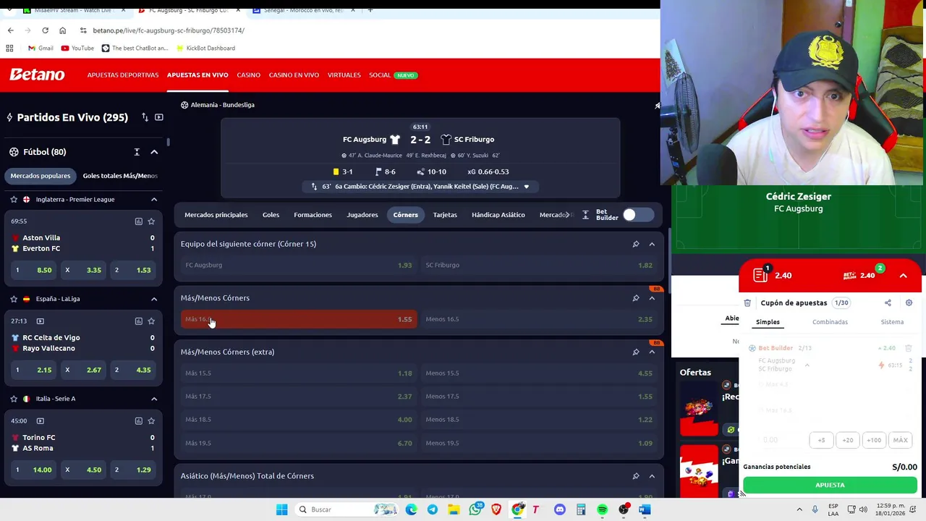
Task: Switch to Formaciones tab
Action: (313, 215)
